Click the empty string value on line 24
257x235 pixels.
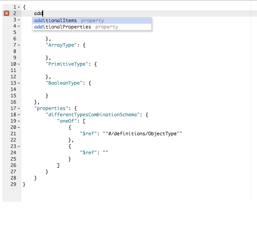105,153
